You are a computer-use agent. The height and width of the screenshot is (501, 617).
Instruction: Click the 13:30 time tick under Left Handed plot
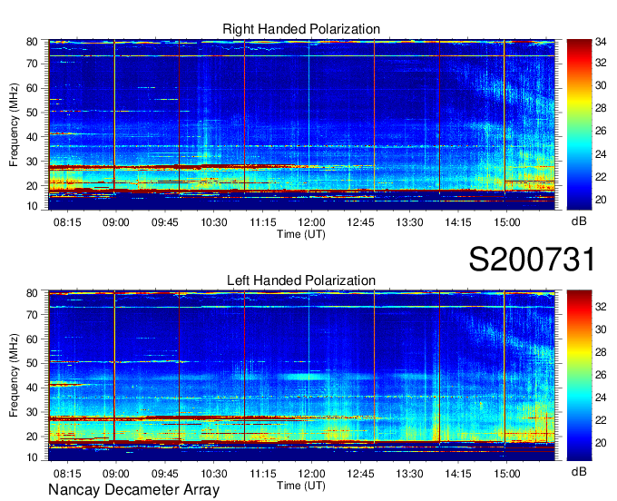click(x=409, y=474)
